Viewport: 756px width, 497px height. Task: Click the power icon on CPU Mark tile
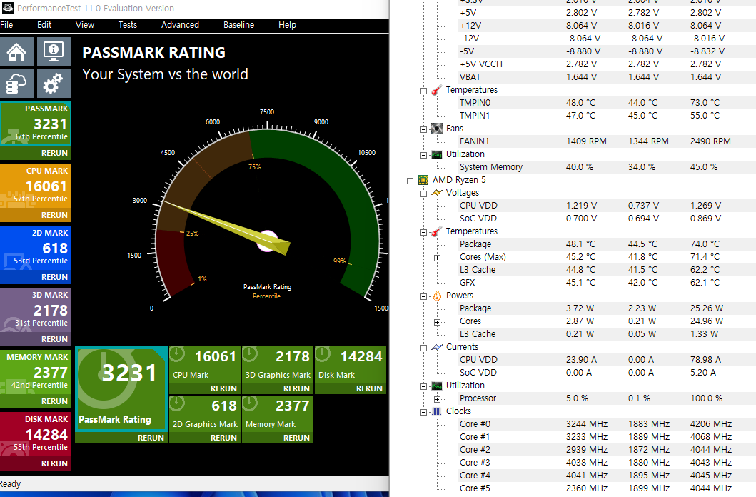coord(178,354)
